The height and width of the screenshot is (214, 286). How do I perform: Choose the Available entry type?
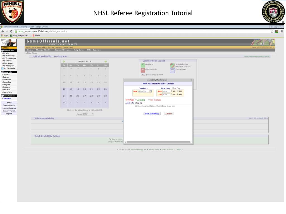(136, 99)
